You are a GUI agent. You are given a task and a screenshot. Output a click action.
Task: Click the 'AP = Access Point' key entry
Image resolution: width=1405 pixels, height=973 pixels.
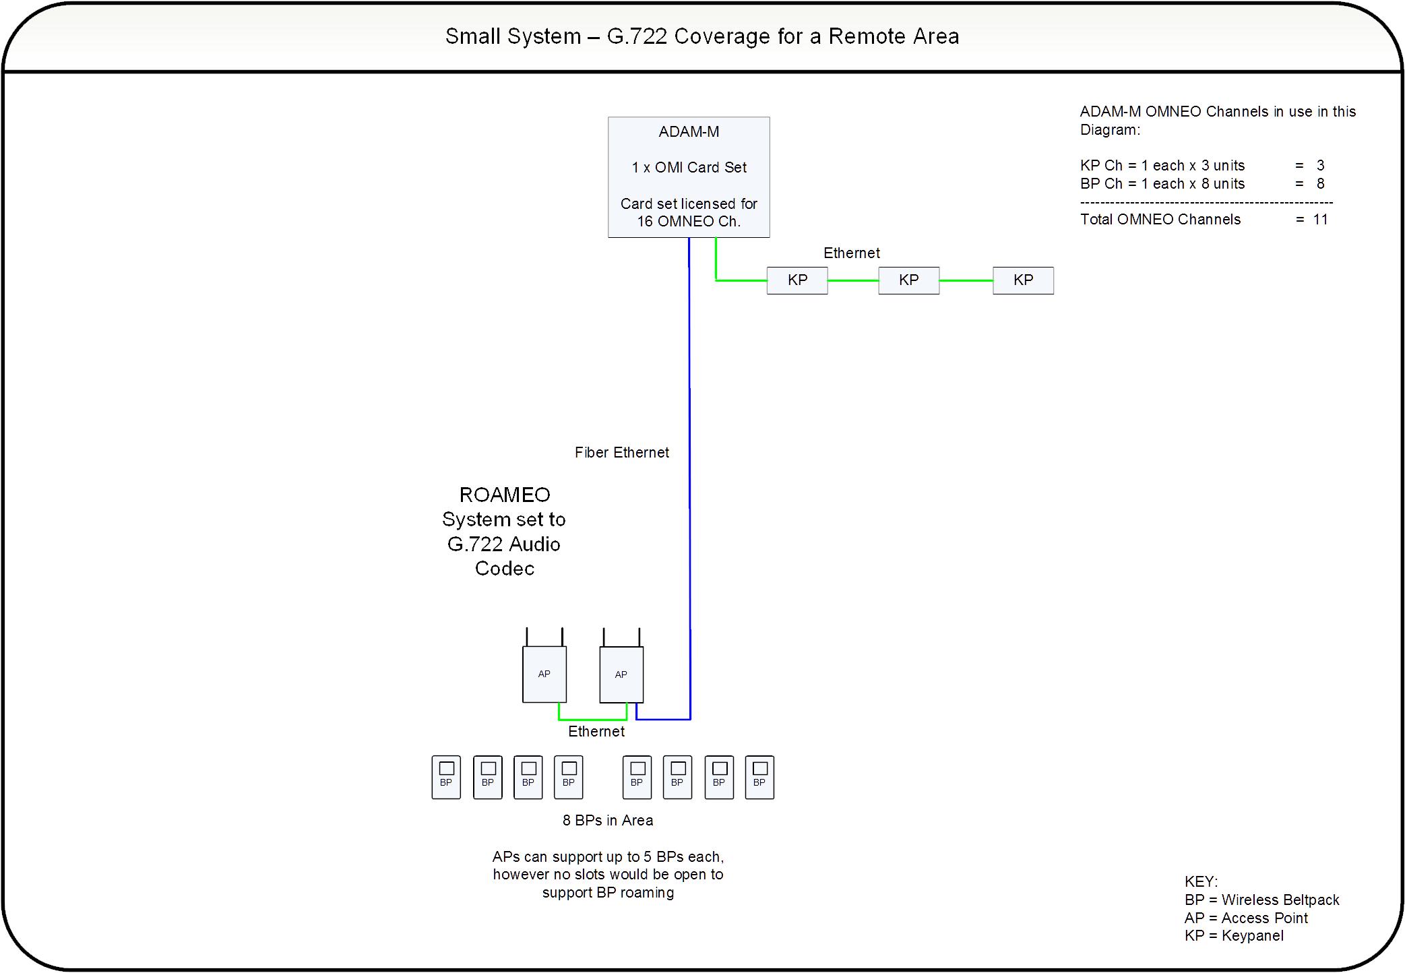pyautogui.click(x=1246, y=918)
